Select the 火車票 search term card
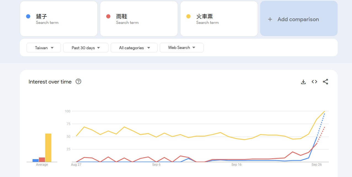Image resolution: width=352 pixels, height=177 pixels. point(219,19)
